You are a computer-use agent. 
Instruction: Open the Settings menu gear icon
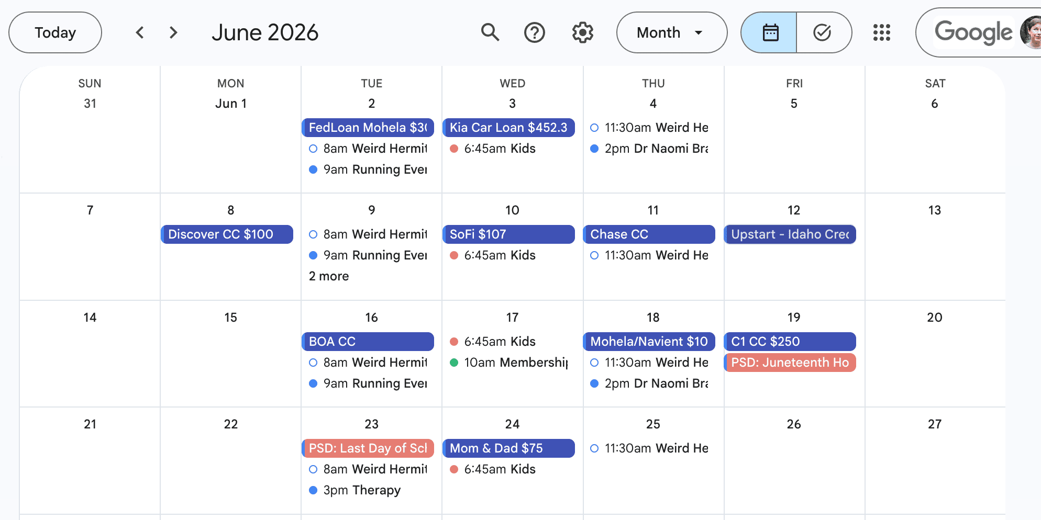582,32
